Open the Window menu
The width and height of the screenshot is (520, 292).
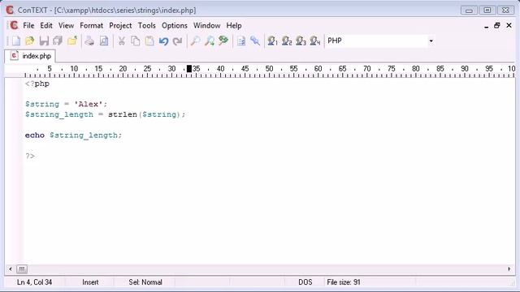(x=206, y=25)
